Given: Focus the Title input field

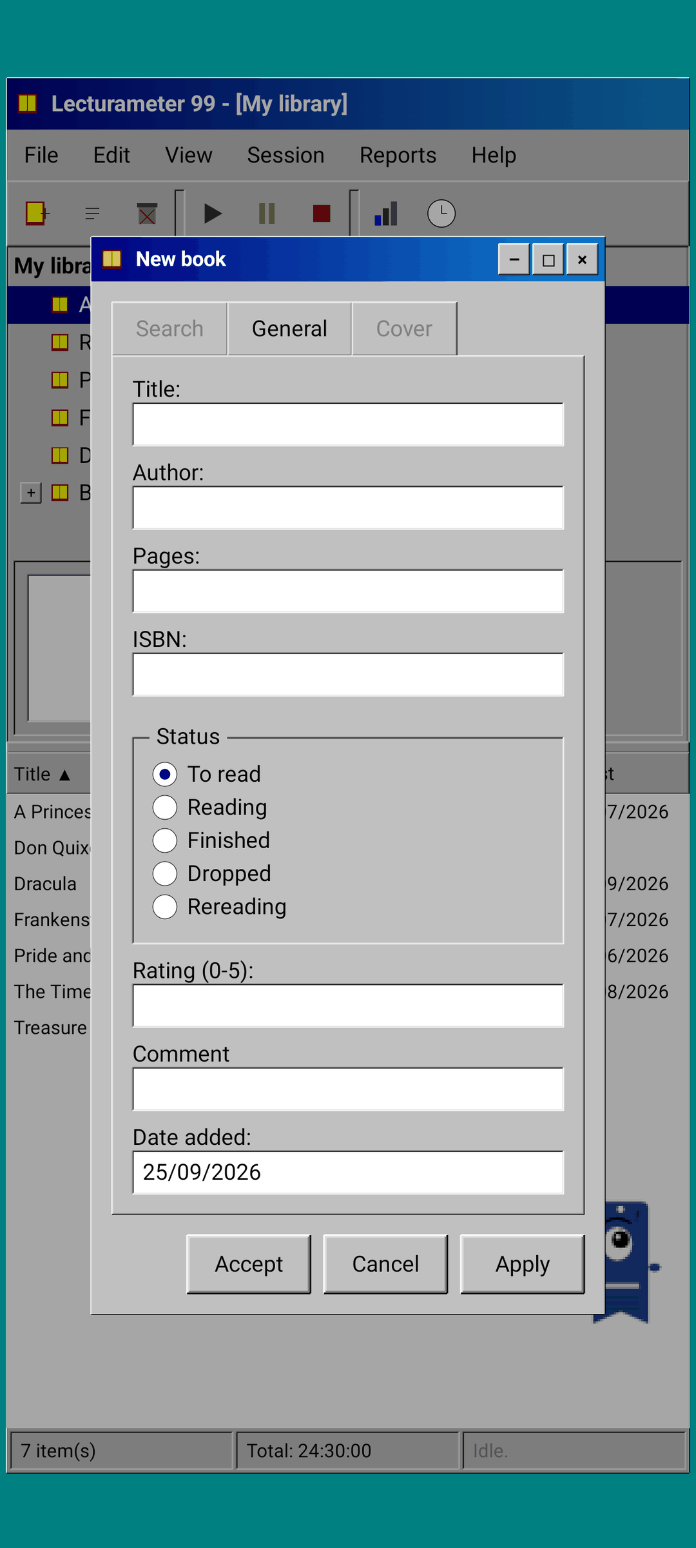Looking at the screenshot, I should (348, 424).
